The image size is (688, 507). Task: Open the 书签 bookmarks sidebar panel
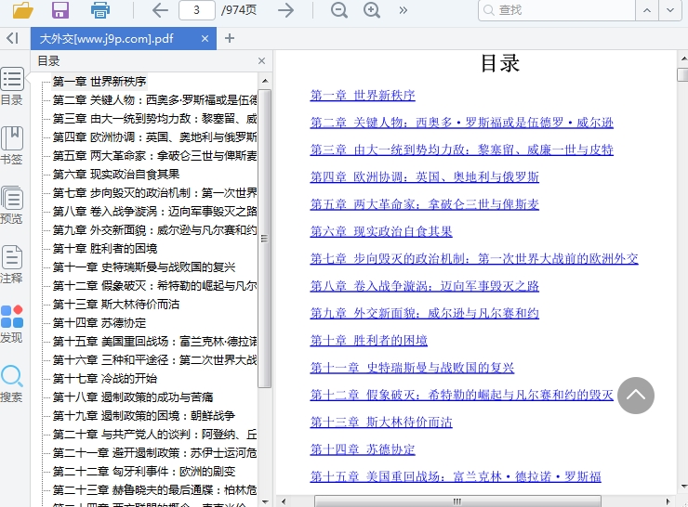pyautogui.click(x=12, y=146)
